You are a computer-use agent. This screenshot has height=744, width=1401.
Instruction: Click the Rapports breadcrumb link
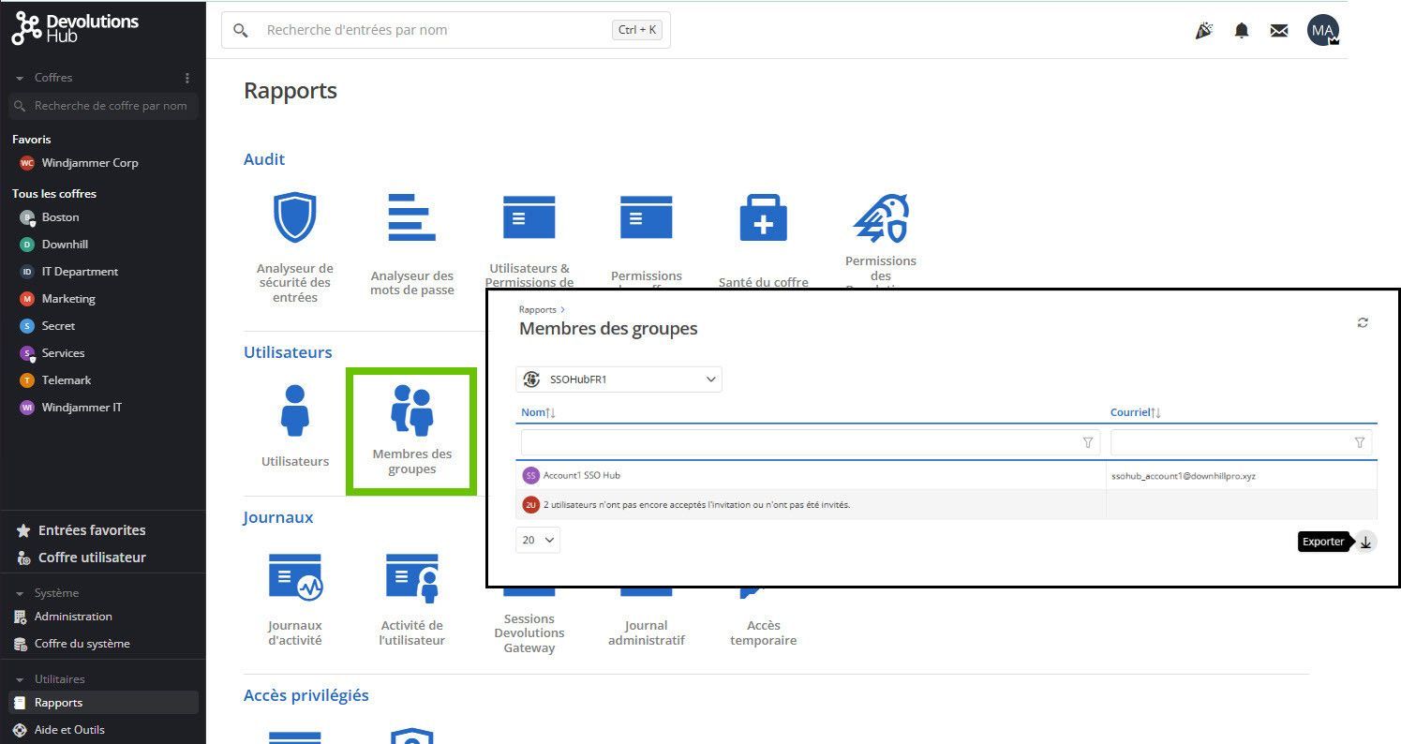click(x=537, y=309)
